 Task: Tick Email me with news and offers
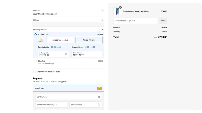point(34,72)
